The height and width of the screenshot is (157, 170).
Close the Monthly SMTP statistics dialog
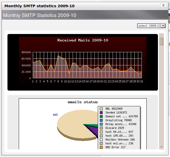[x=163, y=5]
